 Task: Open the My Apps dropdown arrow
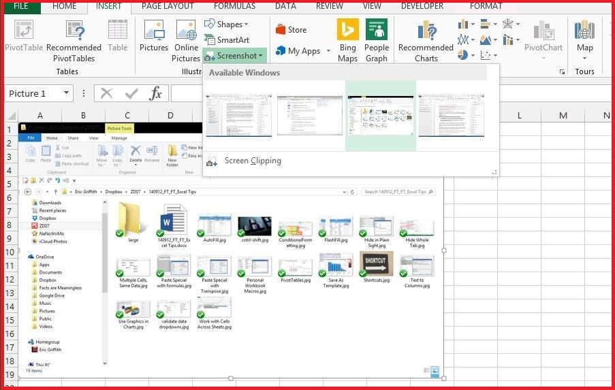pos(328,51)
